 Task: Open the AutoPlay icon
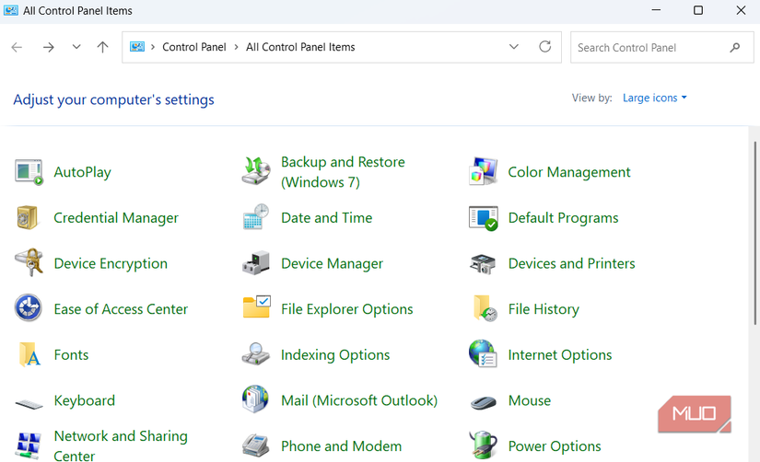29,172
